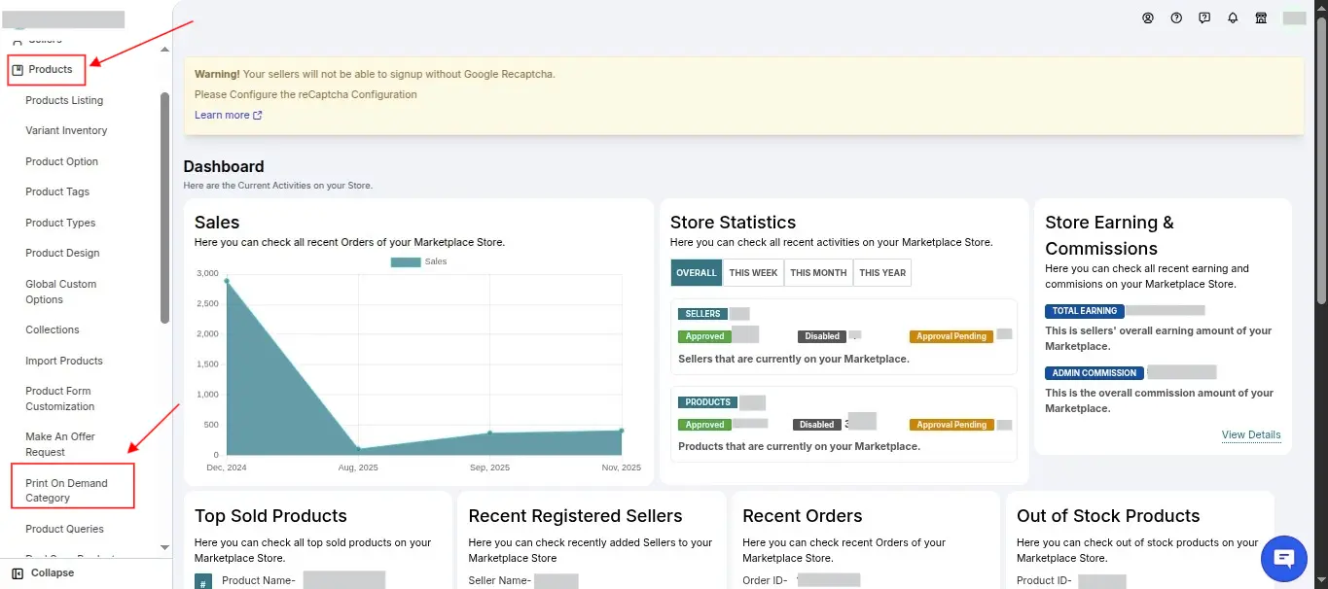The image size is (1328, 589).
Task: Switch to THIS YEAR statistics tab
Action: click(x=882, y=273)
